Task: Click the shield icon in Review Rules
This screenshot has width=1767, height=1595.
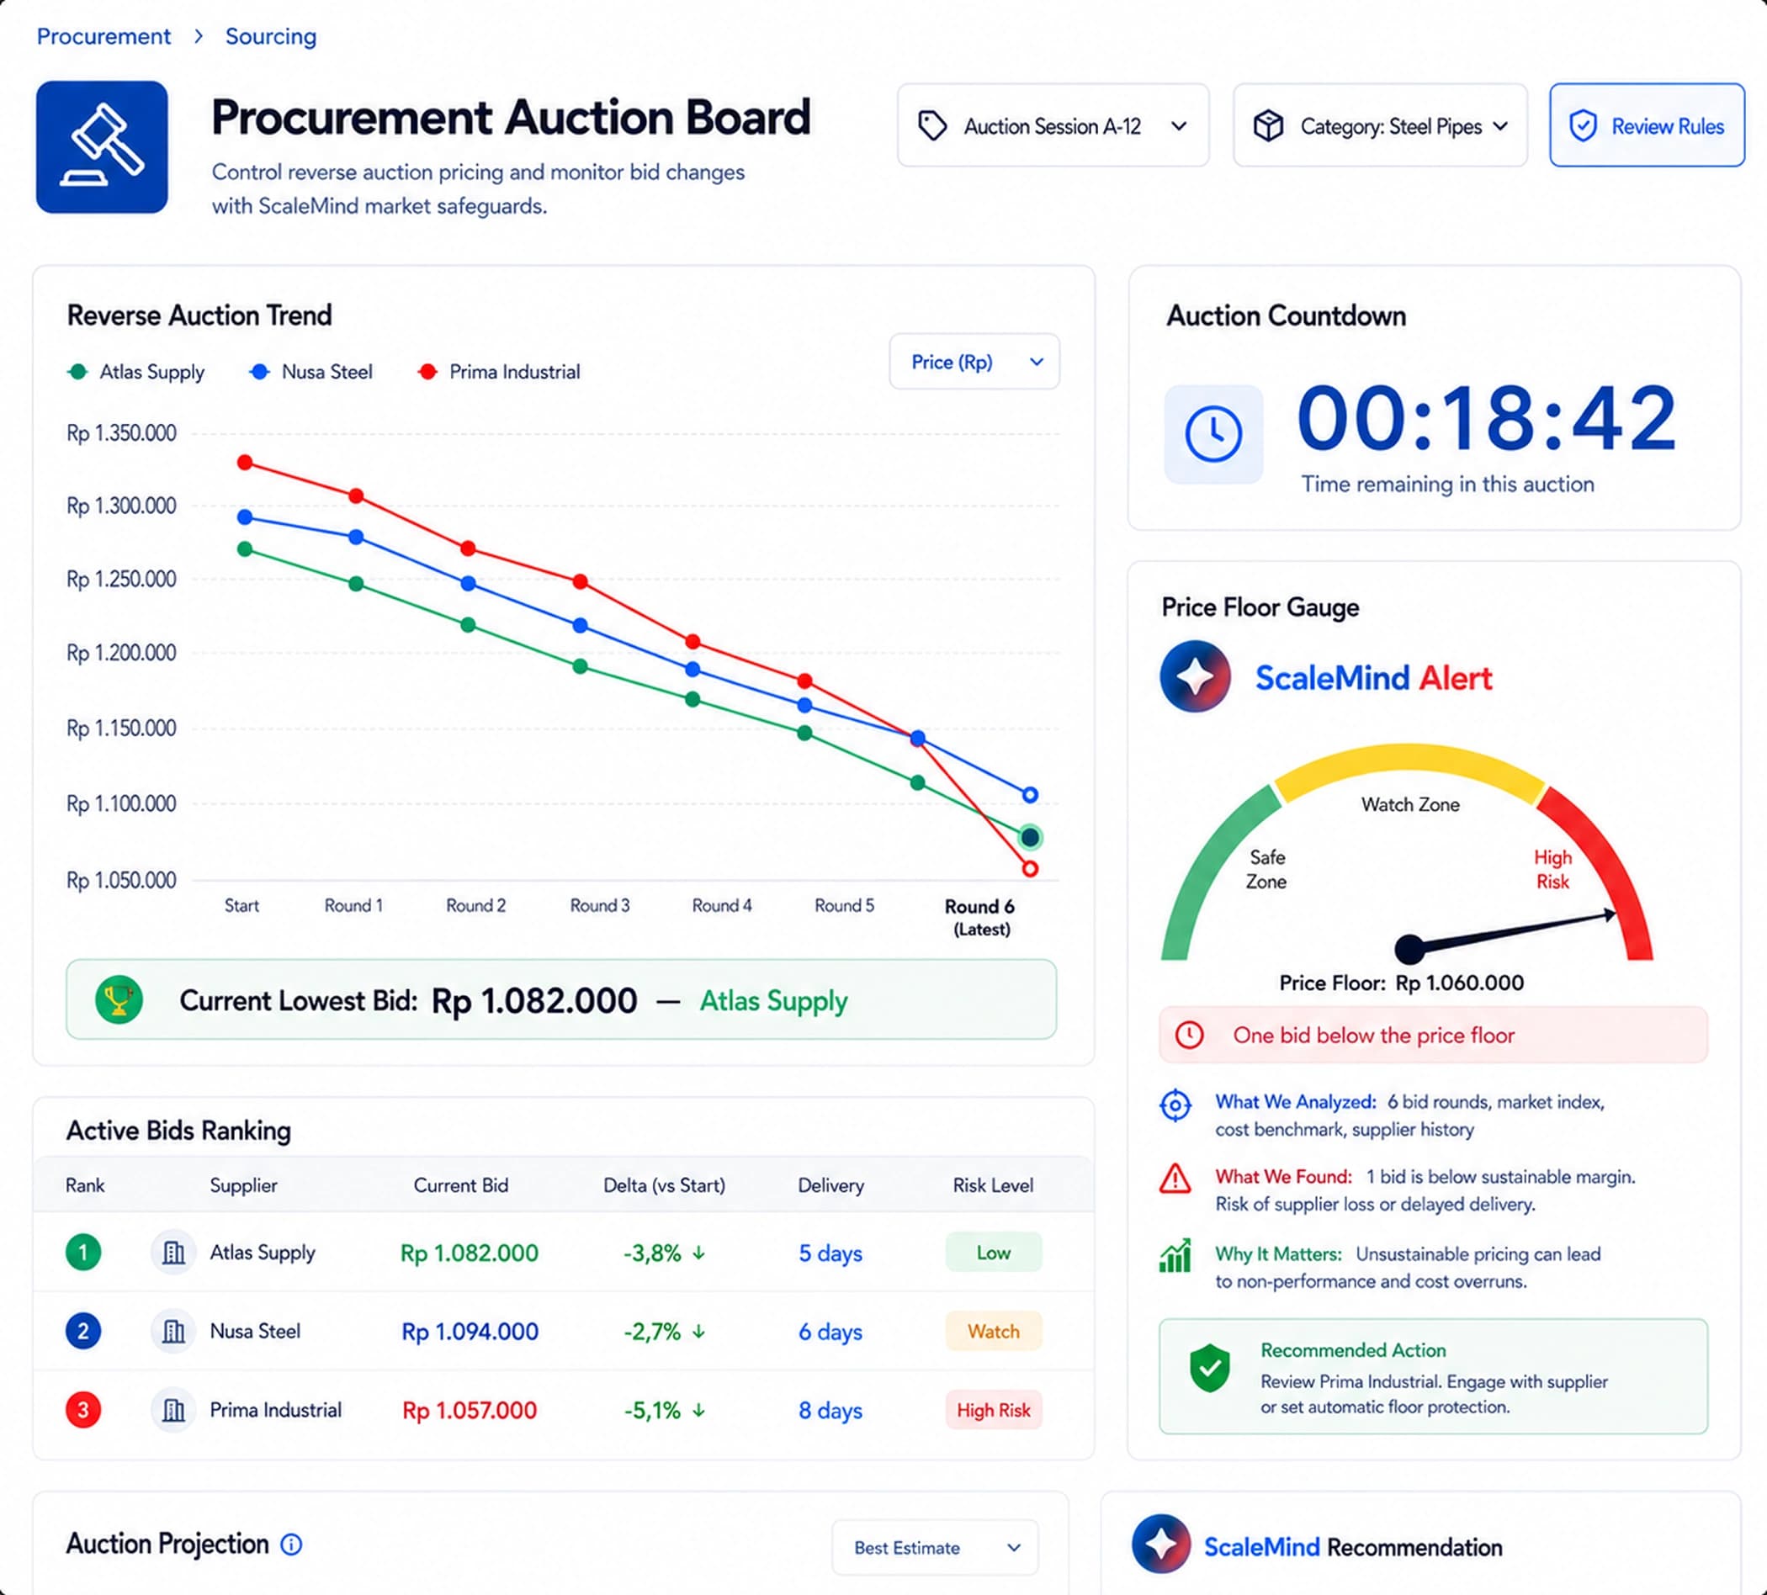Action: pos(1583,126)
